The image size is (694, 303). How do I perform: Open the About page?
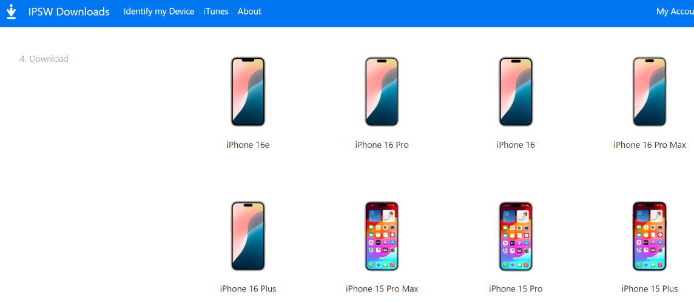point(249,12)
